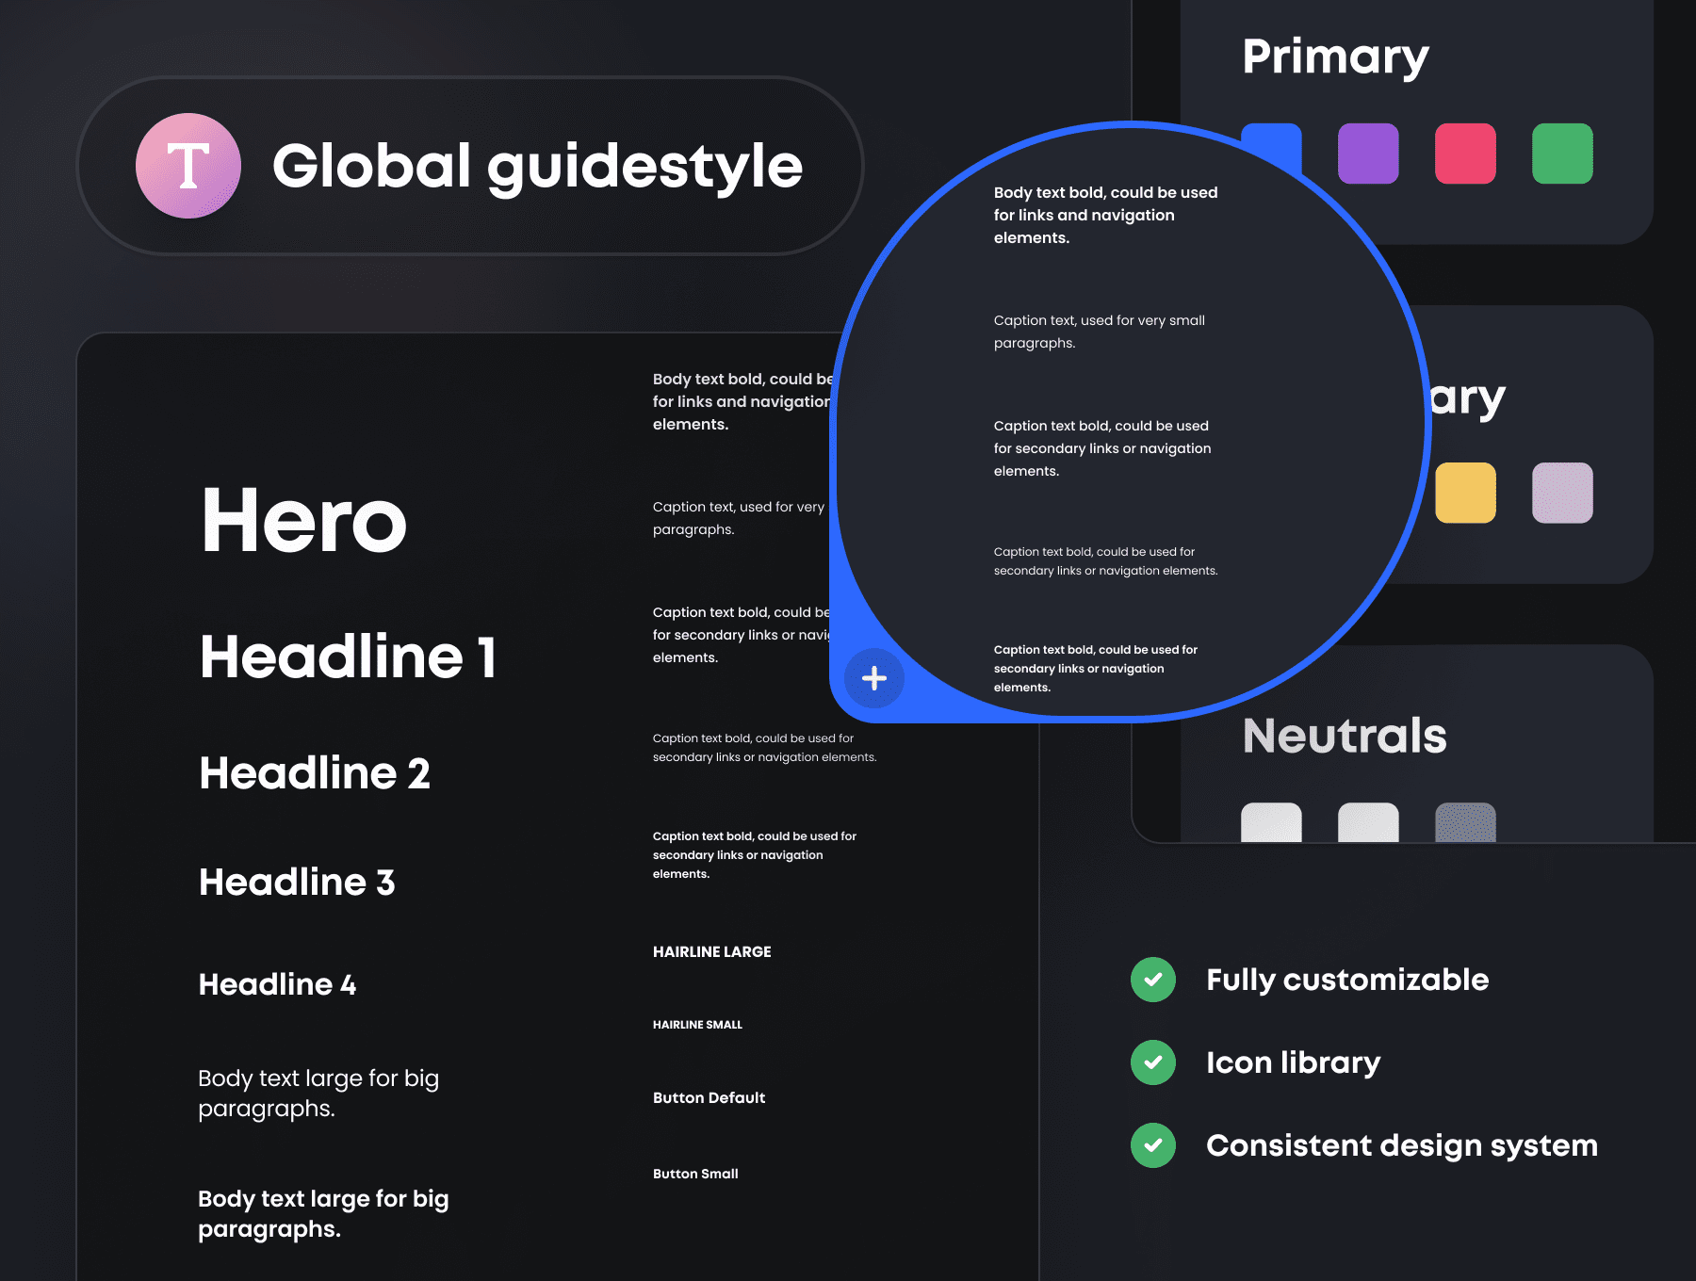Click the Icon library feature text
The height and width of the screenshot is (1281, 1696).
pyautogui.click(x=1293, y=1062)
